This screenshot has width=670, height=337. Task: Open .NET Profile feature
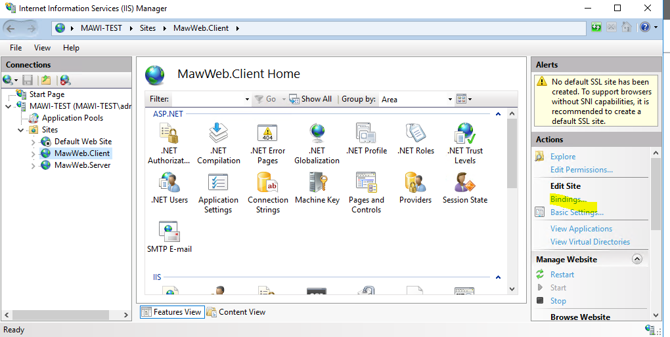[366, 139]
